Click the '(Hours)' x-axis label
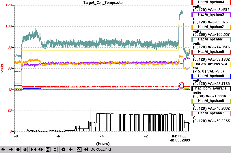The height and width of the screenshot is (153, 231). [x=103, y=144]
